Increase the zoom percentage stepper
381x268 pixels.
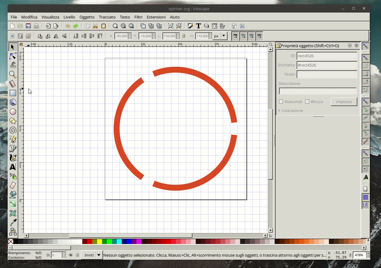point(368,254)
